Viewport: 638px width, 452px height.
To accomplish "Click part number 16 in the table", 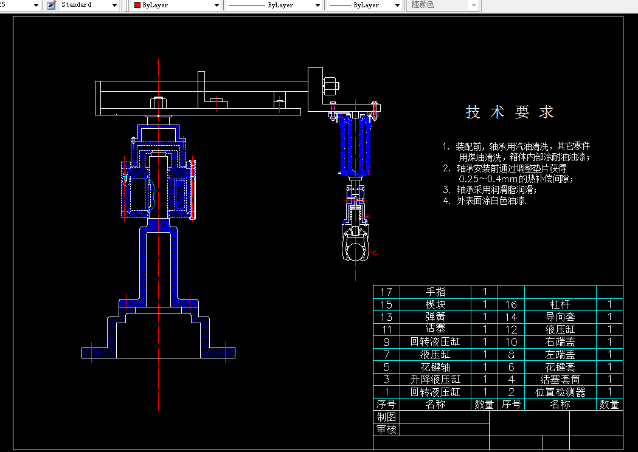I will (511, 304).
